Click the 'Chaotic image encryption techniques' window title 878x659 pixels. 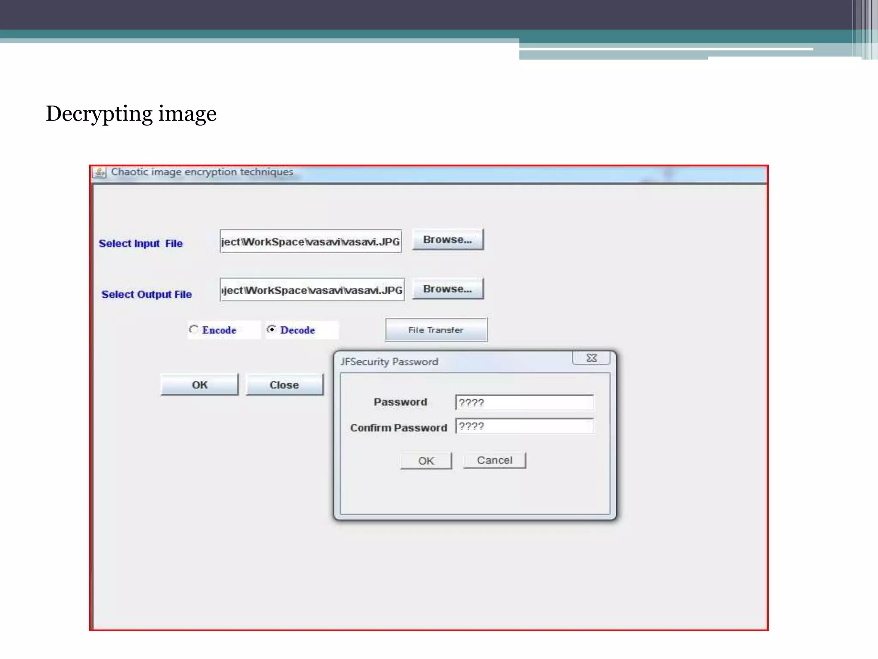(x=202, y=172)
